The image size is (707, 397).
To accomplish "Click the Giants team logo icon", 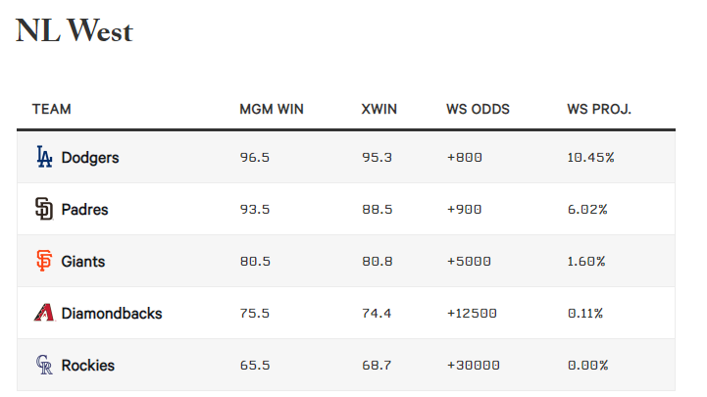I will coord(43,262).
